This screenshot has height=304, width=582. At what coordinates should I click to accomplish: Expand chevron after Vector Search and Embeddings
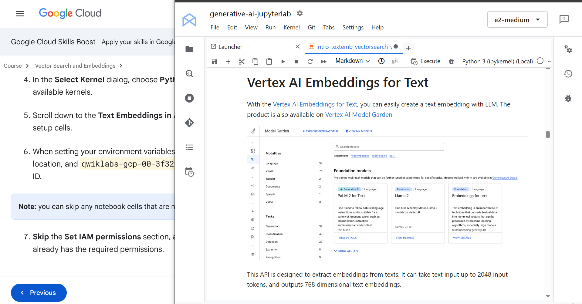pos(121,66)
